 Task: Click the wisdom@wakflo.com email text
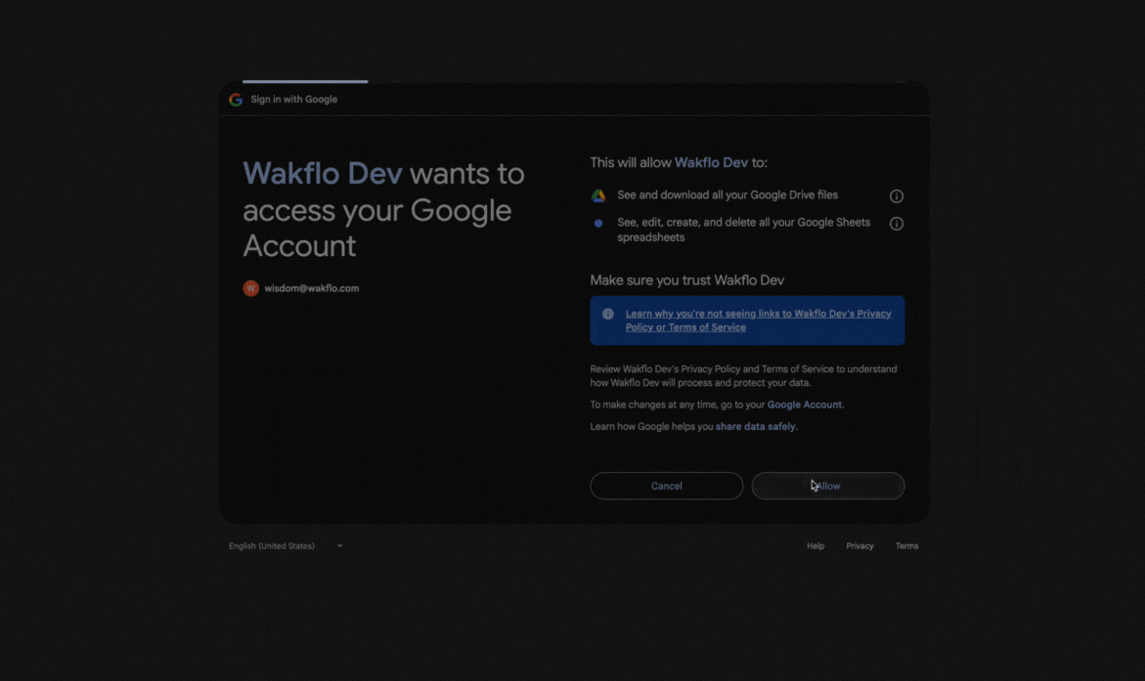pos(310,288)
